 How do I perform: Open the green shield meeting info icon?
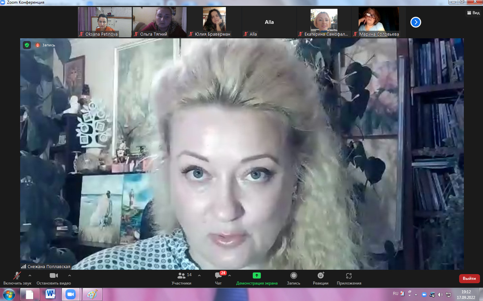pyautogui.click(x=27, y=45)
